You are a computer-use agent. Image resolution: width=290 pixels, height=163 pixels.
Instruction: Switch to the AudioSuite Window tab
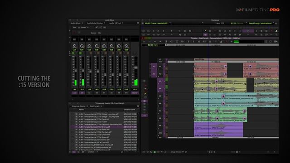click(x=95, y=23)
